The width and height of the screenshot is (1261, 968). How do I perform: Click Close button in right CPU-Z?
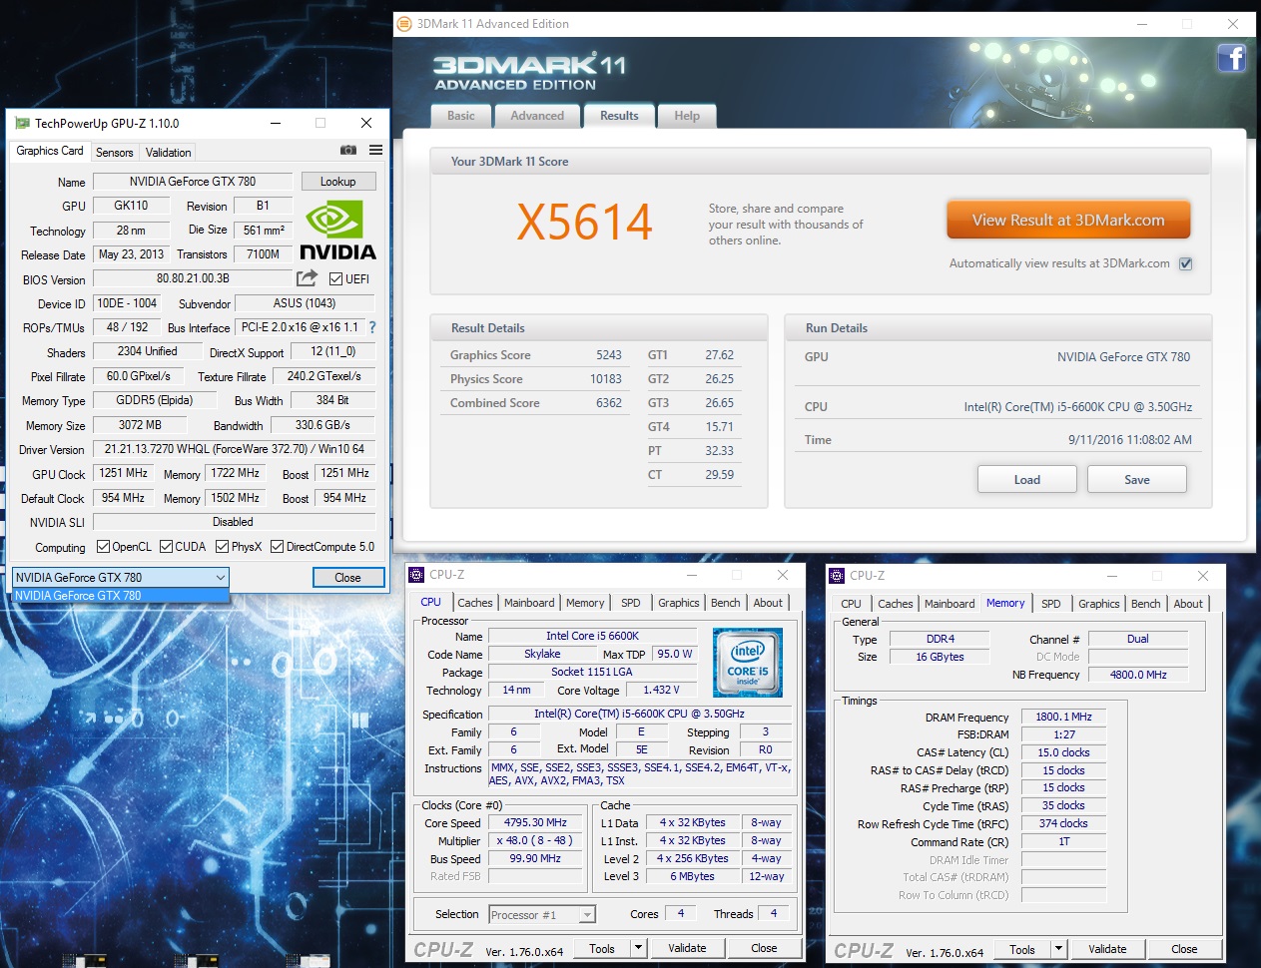click(1184, 949)
